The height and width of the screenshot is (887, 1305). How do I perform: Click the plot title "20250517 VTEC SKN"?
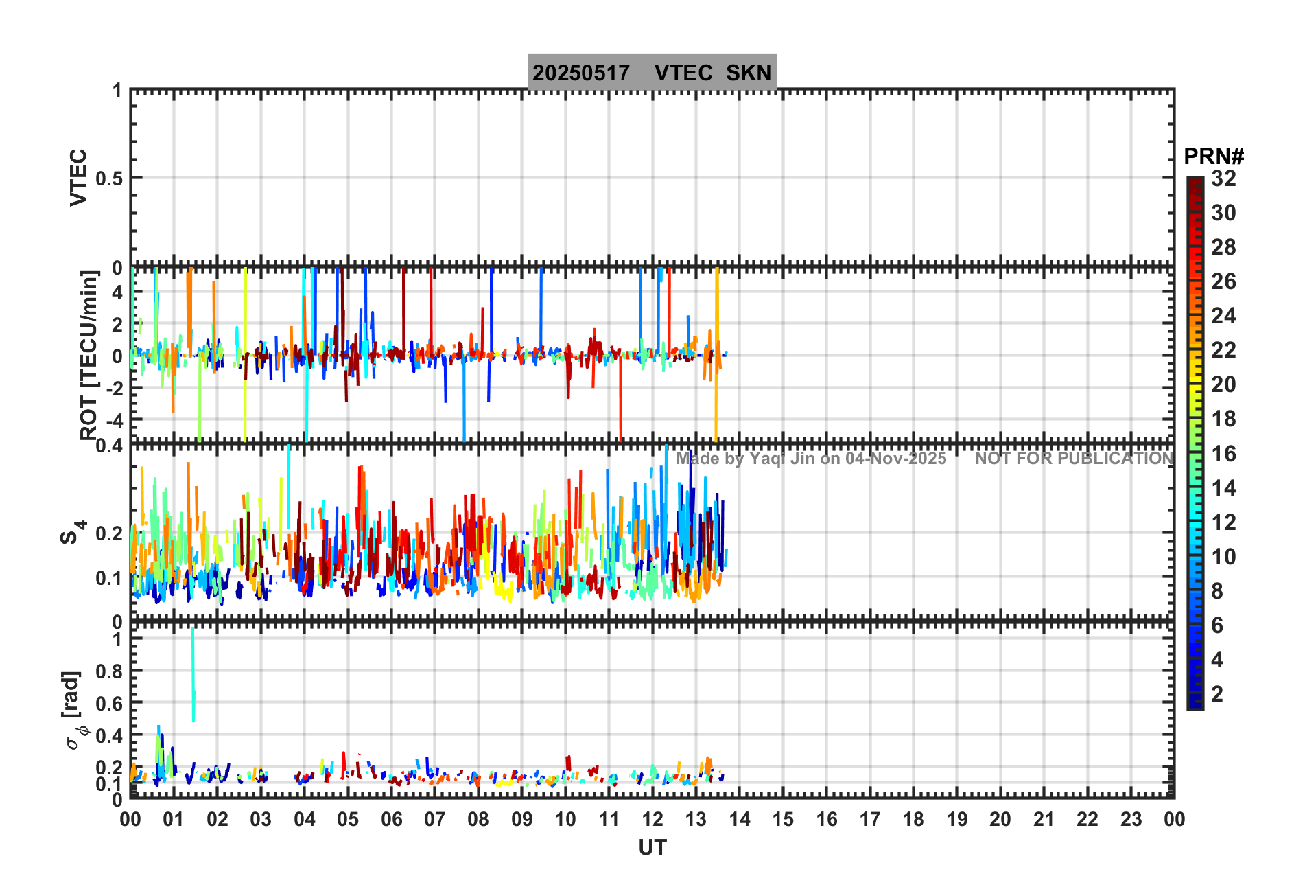tap(652, 73)
